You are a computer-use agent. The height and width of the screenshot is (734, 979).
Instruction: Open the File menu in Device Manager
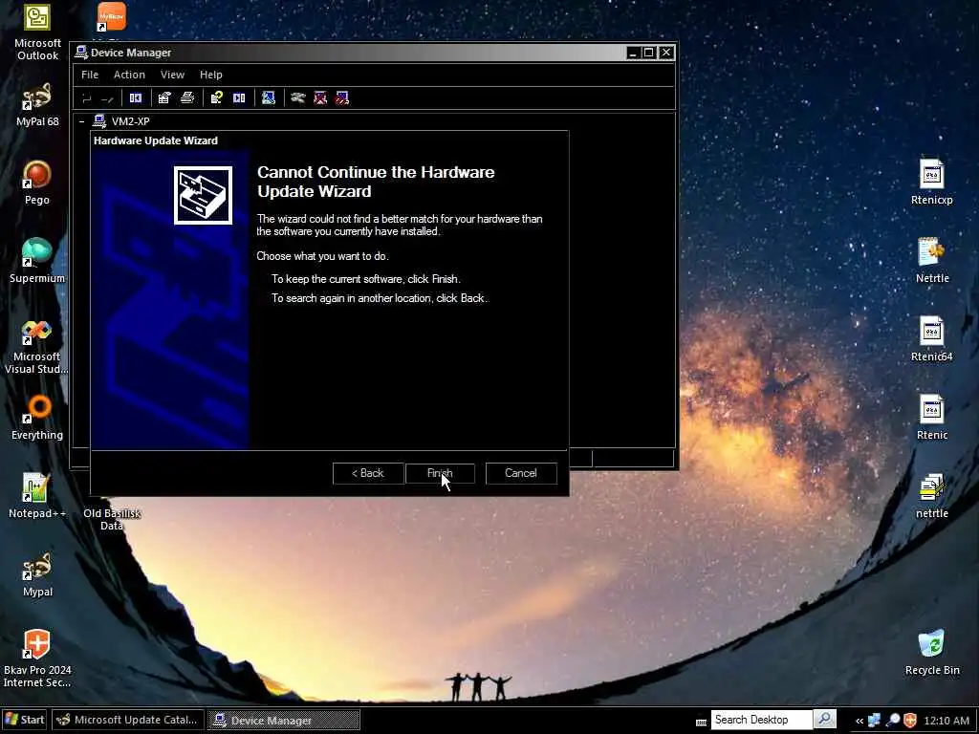90,75
